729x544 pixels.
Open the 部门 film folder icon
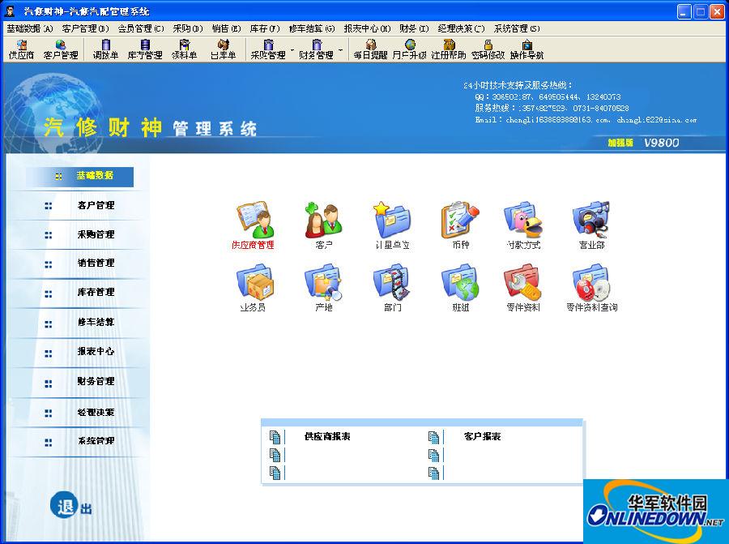(392, 288)
